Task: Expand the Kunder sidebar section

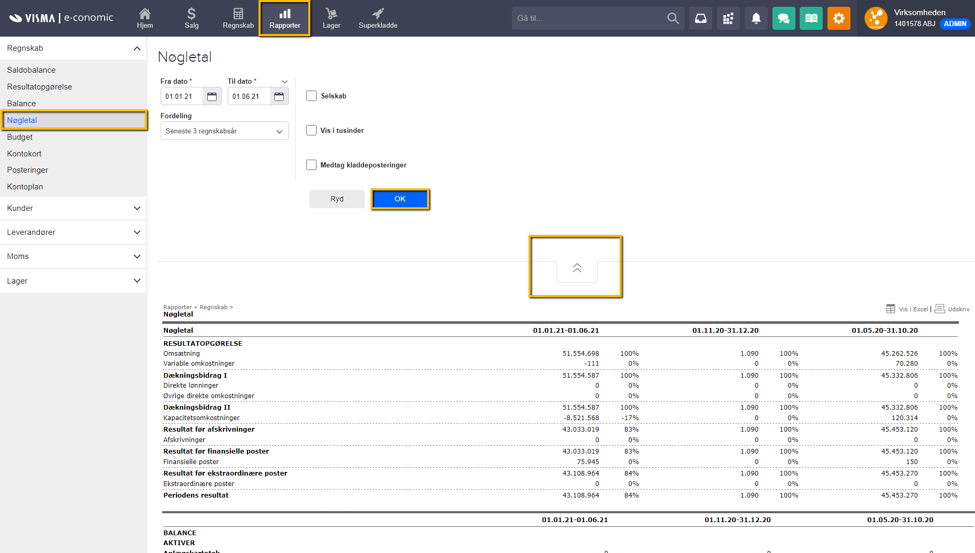Action: tap(73, 208)
